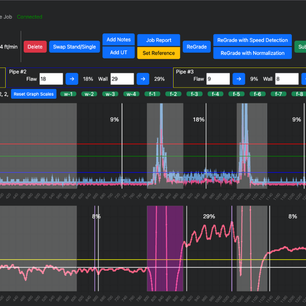The width and height of the screenshot is (306, 306).
Task: Click the ReGrade button
Action: tap(197, 47)
